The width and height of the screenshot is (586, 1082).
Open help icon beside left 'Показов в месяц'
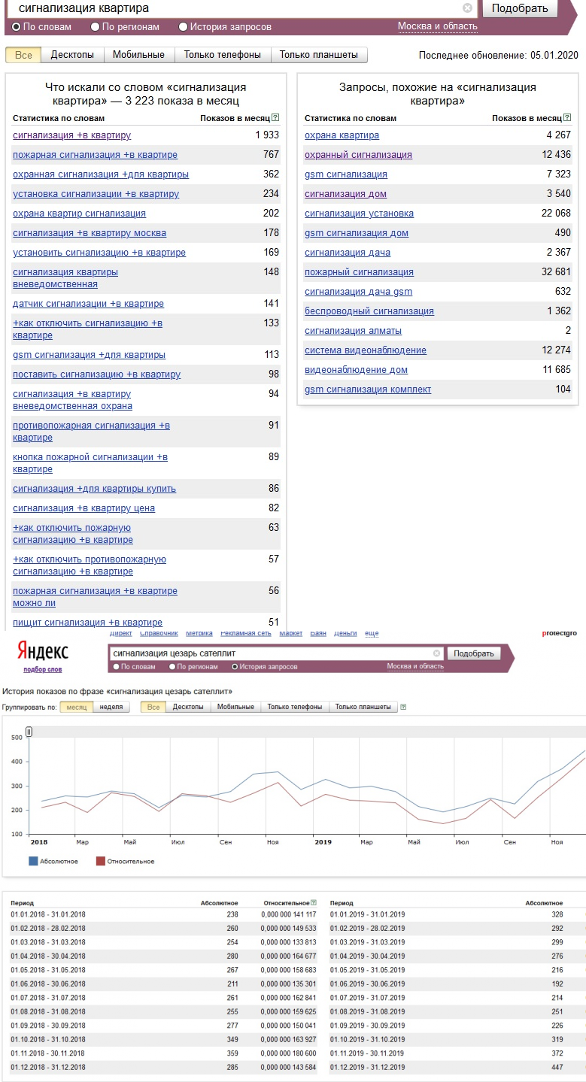pos(275,118)
